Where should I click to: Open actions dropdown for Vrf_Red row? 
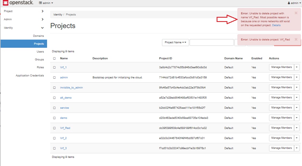297,128
